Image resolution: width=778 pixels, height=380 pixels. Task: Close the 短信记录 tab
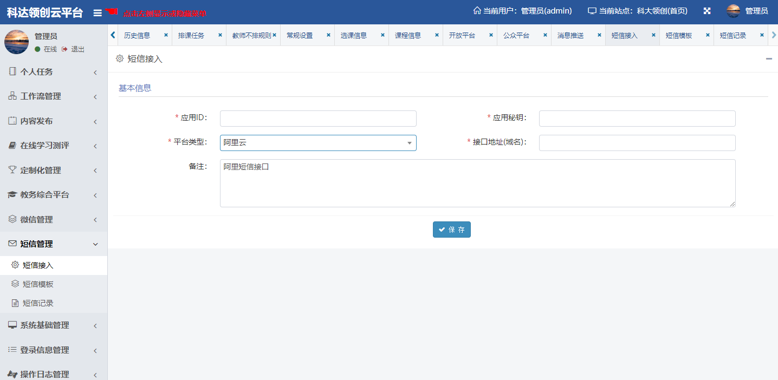[x=762, y=35]
